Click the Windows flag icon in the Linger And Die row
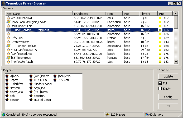This screenshot has height=118, width=183. (8, 46)
